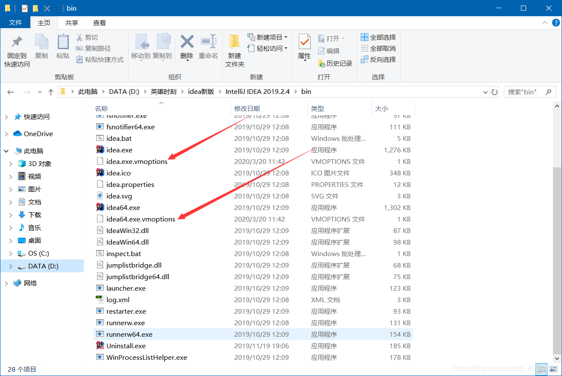Select idea64.exe.vmoptions file

(141, 219)
